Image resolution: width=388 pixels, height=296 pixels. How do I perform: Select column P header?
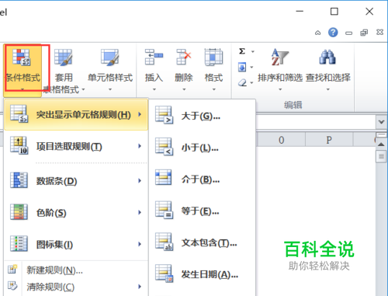tap(329, 140)
